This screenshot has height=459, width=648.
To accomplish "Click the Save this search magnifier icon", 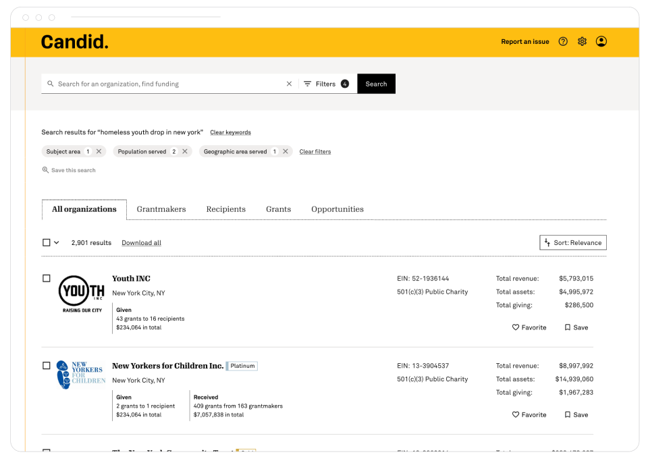I will click(x=45, y=169).
